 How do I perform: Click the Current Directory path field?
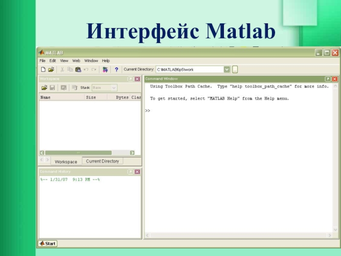click(190, 70)
